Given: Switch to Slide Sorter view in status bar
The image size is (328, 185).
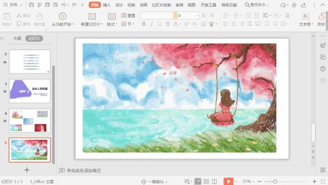Looking at the screenshot, I should pos(206,181).
